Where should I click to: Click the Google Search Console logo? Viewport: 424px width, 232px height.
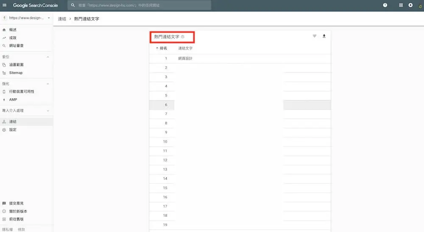point(35,6)
